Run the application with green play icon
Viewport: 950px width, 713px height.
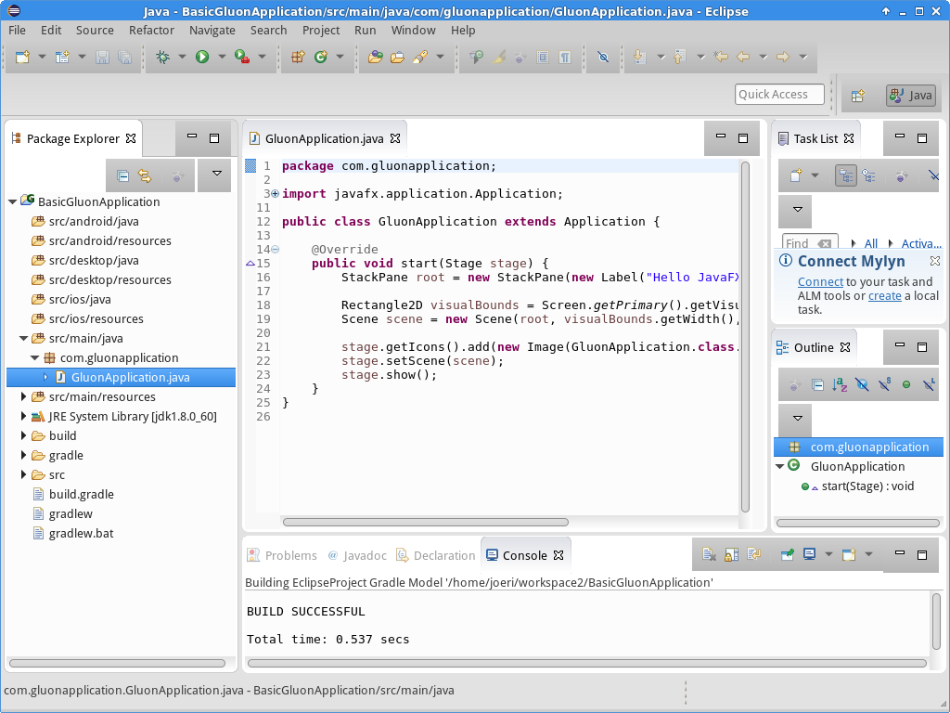pyautogui.click(x=202, y=57)
